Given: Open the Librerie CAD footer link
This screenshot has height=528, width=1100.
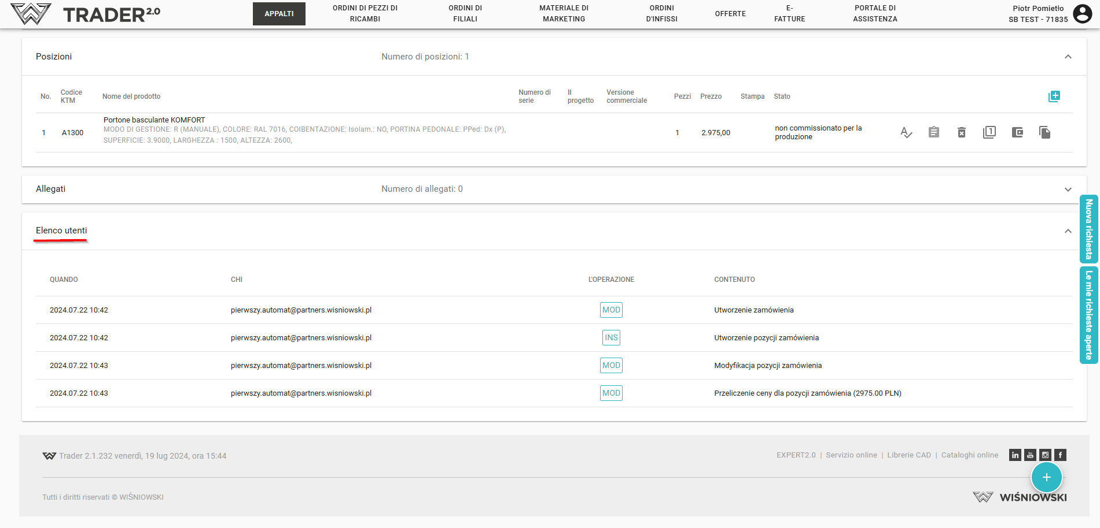Looking at the screenshot, I should 908,455.
